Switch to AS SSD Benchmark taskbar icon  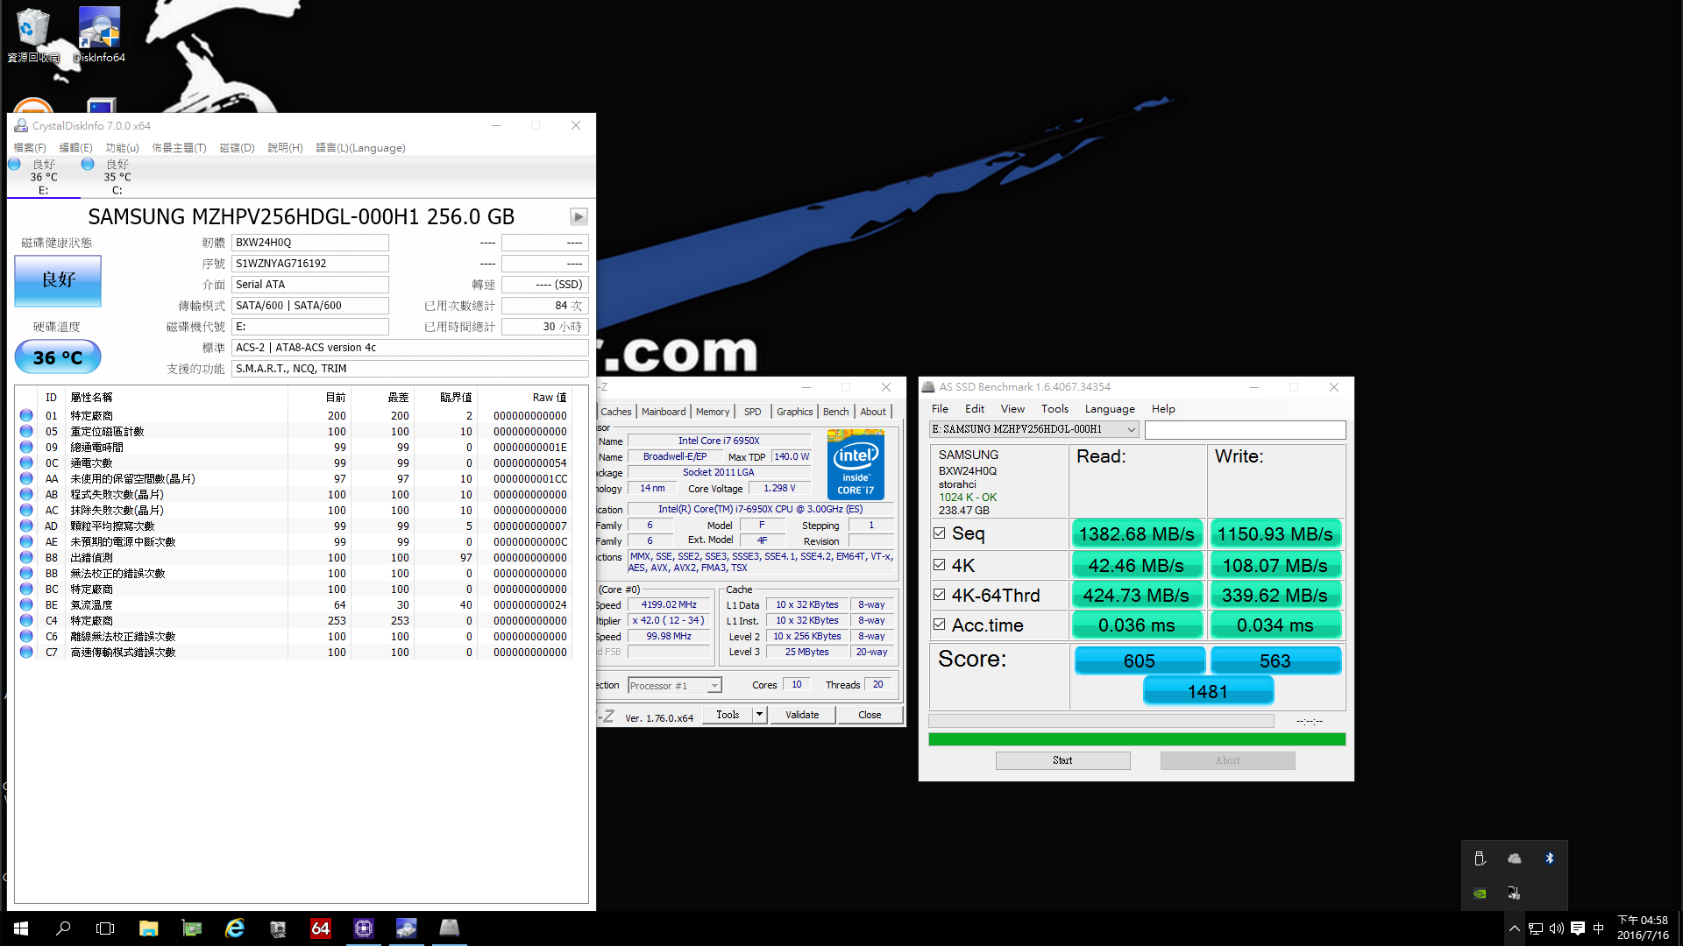click(x=450, y=928)
